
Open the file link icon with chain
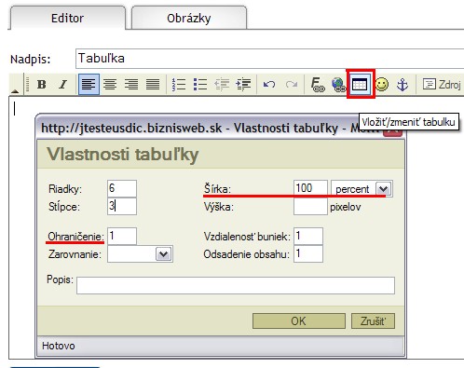317,85
